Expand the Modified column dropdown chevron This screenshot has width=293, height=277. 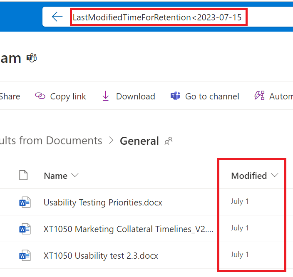275,175
